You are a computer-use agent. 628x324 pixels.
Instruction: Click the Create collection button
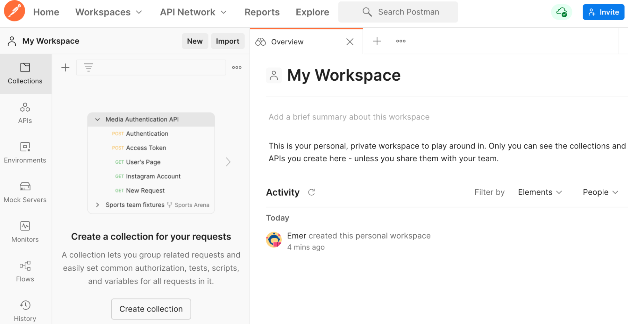click(x=151, y=309)
